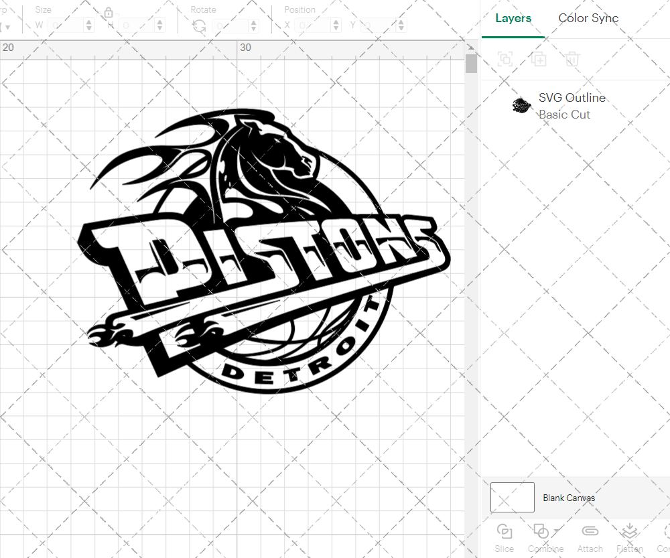The image size is (670, 558).
Task: Click the rotation angle stepper up arrow
Action: point(253,21)
